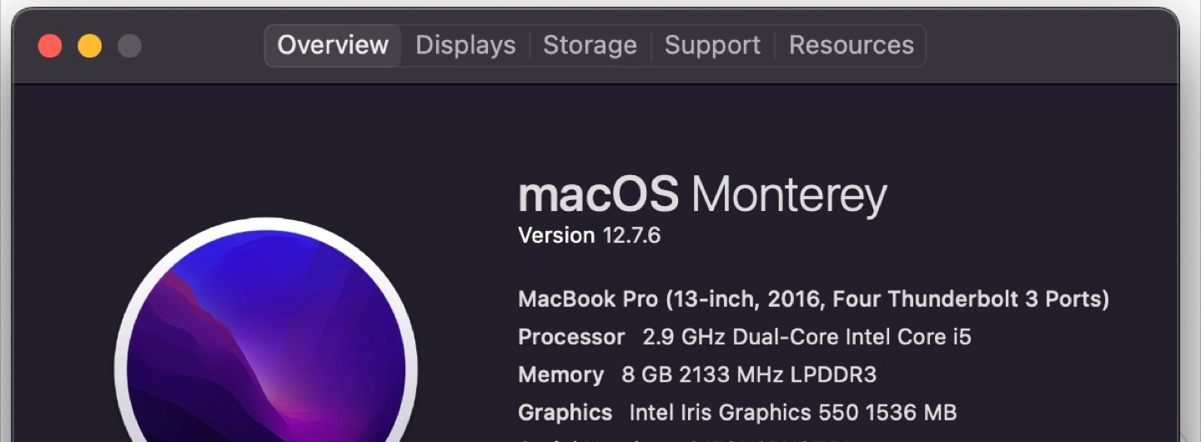The image size is (1201, 442).
Task: Switch to the Overview tab
Action: point(333,45)
